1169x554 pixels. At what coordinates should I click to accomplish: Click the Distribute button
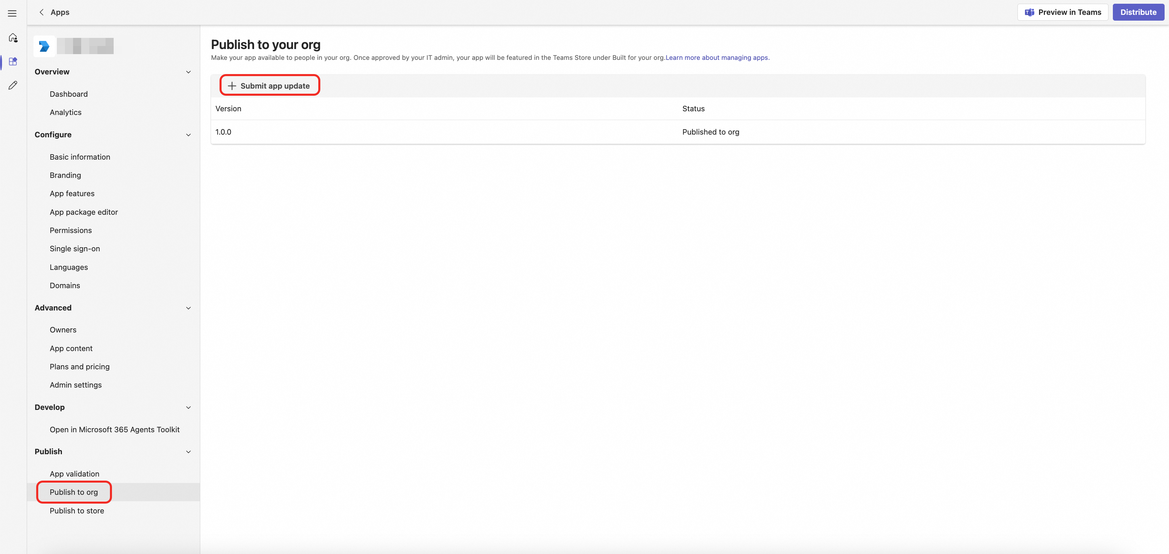coord(1138,12)
